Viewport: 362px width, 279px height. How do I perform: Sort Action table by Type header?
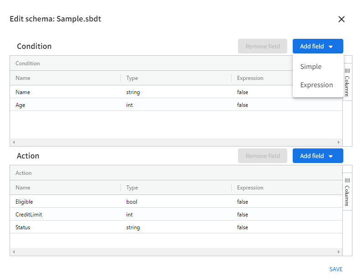(132, 188)
